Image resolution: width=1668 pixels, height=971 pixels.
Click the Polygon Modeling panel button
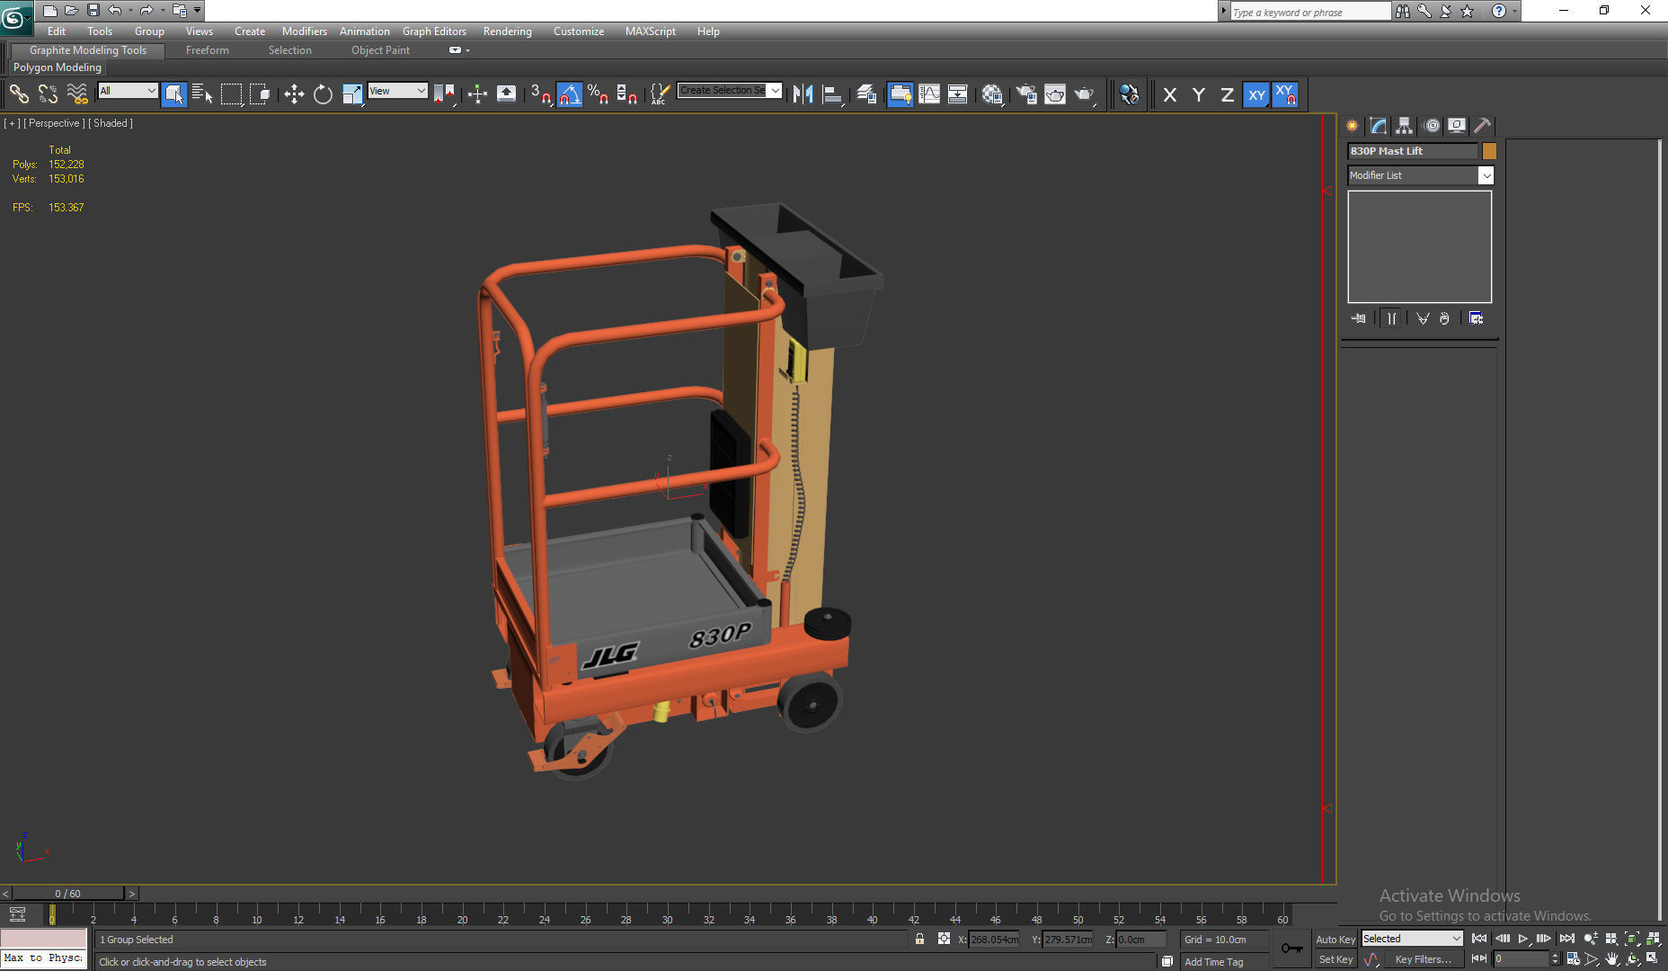coord(57,67)
